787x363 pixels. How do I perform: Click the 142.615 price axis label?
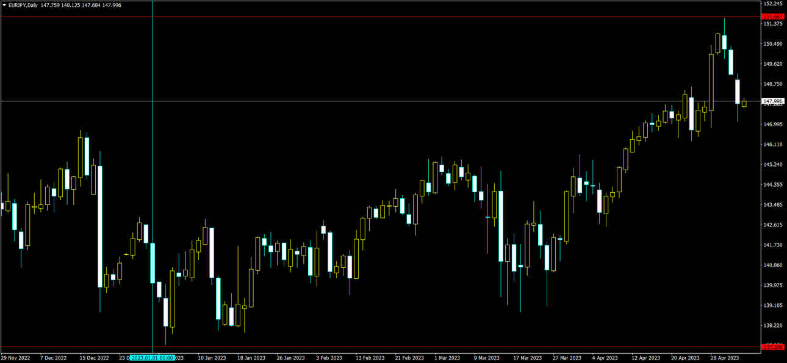tap(773, 225)
